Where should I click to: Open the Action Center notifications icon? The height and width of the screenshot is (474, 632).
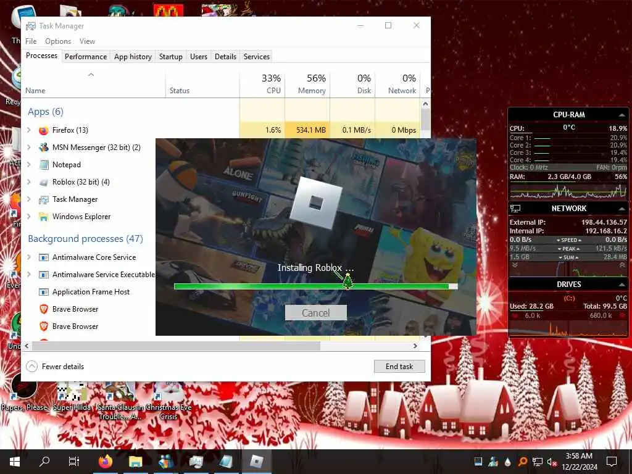tap(612, 462)
